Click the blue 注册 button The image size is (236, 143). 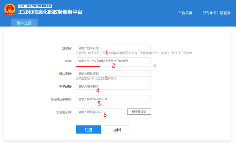pyautogui.click(x=88, y=130)
